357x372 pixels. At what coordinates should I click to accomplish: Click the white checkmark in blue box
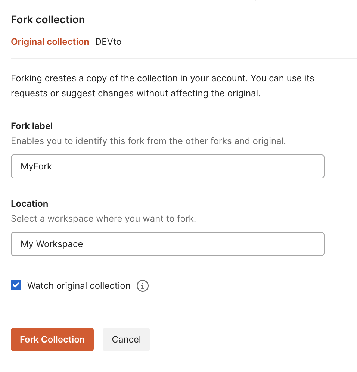16,285
